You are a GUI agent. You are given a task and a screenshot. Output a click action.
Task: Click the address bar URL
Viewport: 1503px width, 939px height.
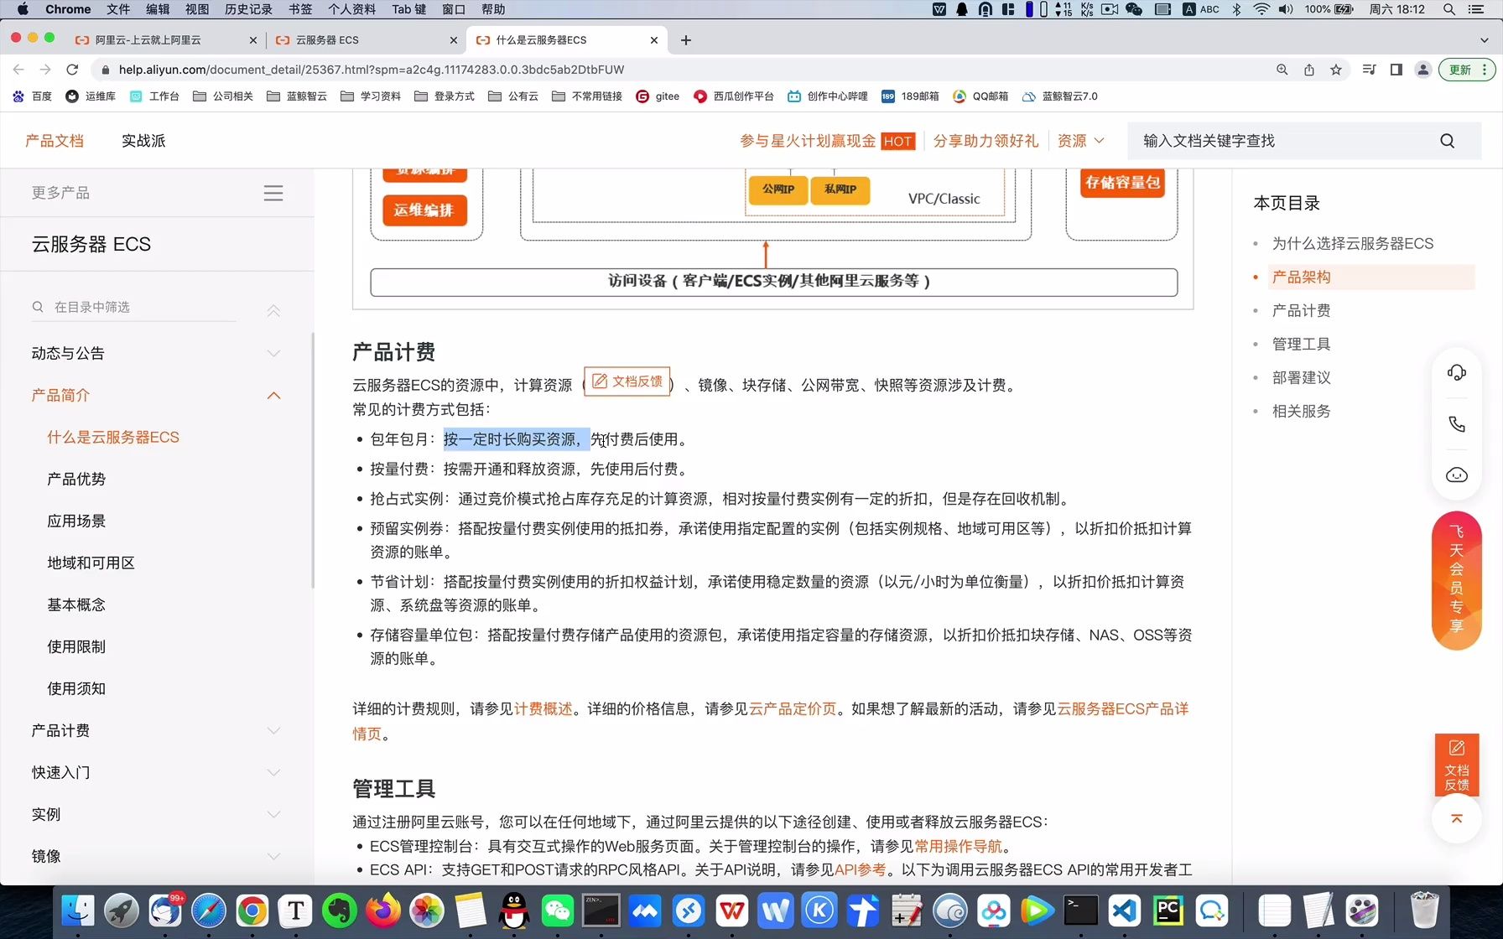[x=371, y=70]
